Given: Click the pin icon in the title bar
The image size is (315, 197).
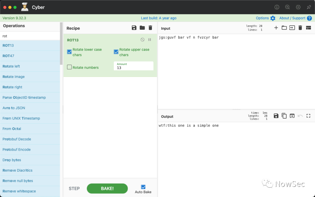Looking at the screenshot, I should 309,7.
